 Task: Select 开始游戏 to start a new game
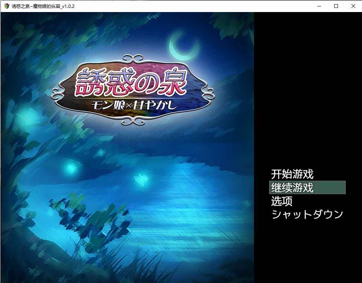pos(292,175)
